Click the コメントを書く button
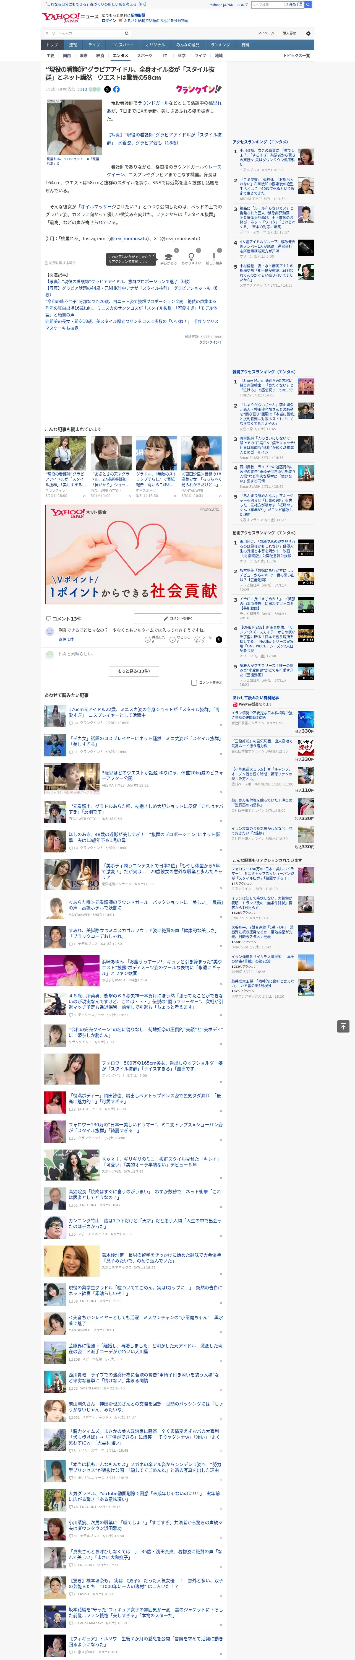The height and width of the screenshot is (1660, 355). click(x=178, y=618)
